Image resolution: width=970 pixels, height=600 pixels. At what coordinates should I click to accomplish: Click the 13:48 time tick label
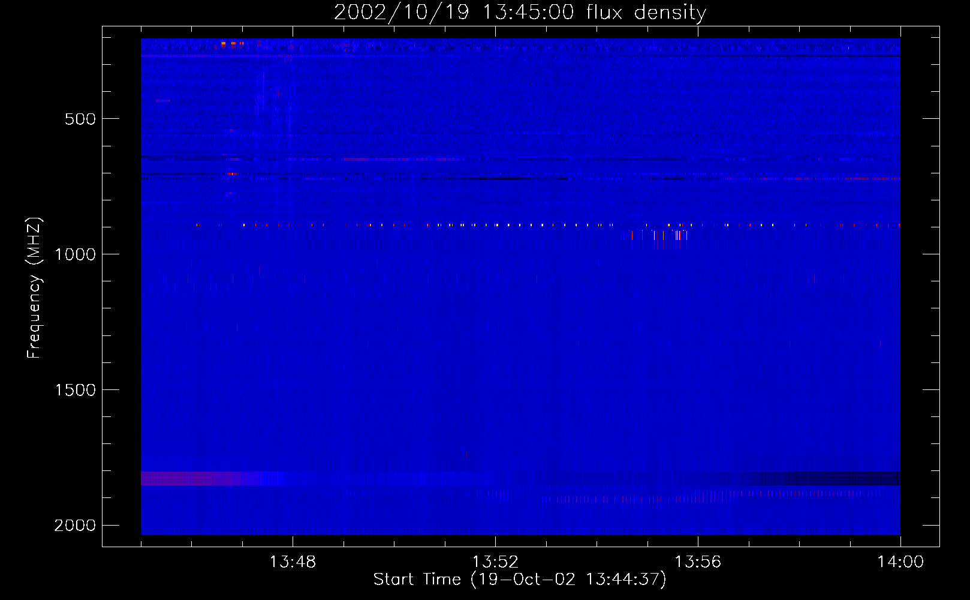293,562
